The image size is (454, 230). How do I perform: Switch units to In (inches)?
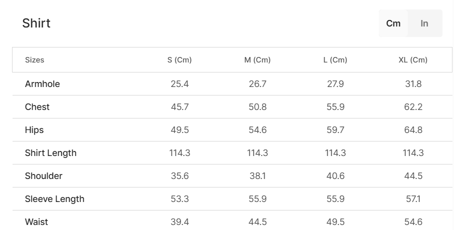click(424, 23)
